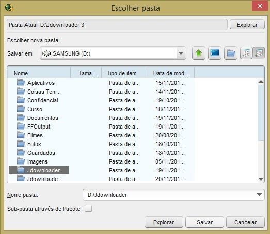Screen dimensions: 270x234
Task: Click the Cancelar button
Action: [245, 222]
